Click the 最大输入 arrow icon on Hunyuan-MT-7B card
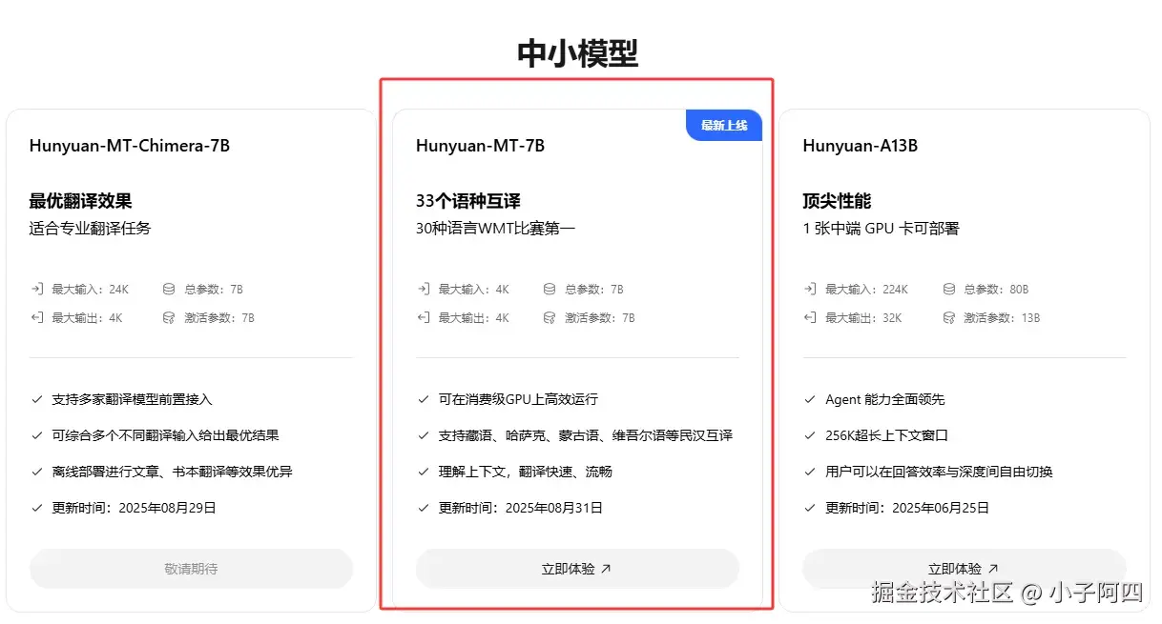Screen dimensions: 1162x624 pos(423,289)
